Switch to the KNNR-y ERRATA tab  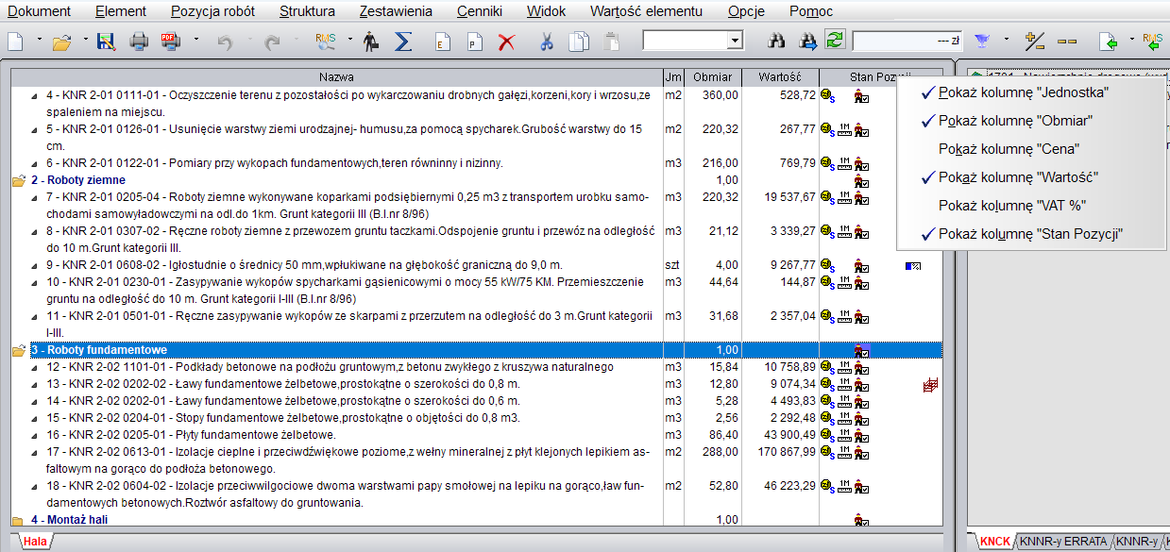(x=1063, y=542)
